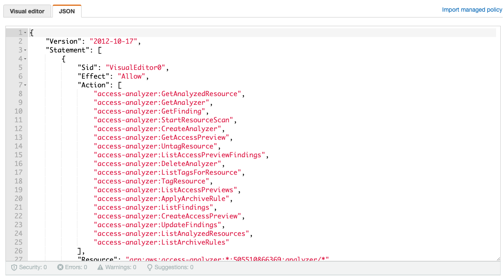Click the Suggestions lightbulb icon
Image resolution: width=504 pixels, height=280 pixels.
click(x=150, y=268)
